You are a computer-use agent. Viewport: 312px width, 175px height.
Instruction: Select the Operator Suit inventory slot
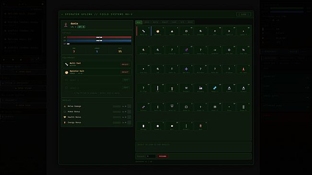158,31
